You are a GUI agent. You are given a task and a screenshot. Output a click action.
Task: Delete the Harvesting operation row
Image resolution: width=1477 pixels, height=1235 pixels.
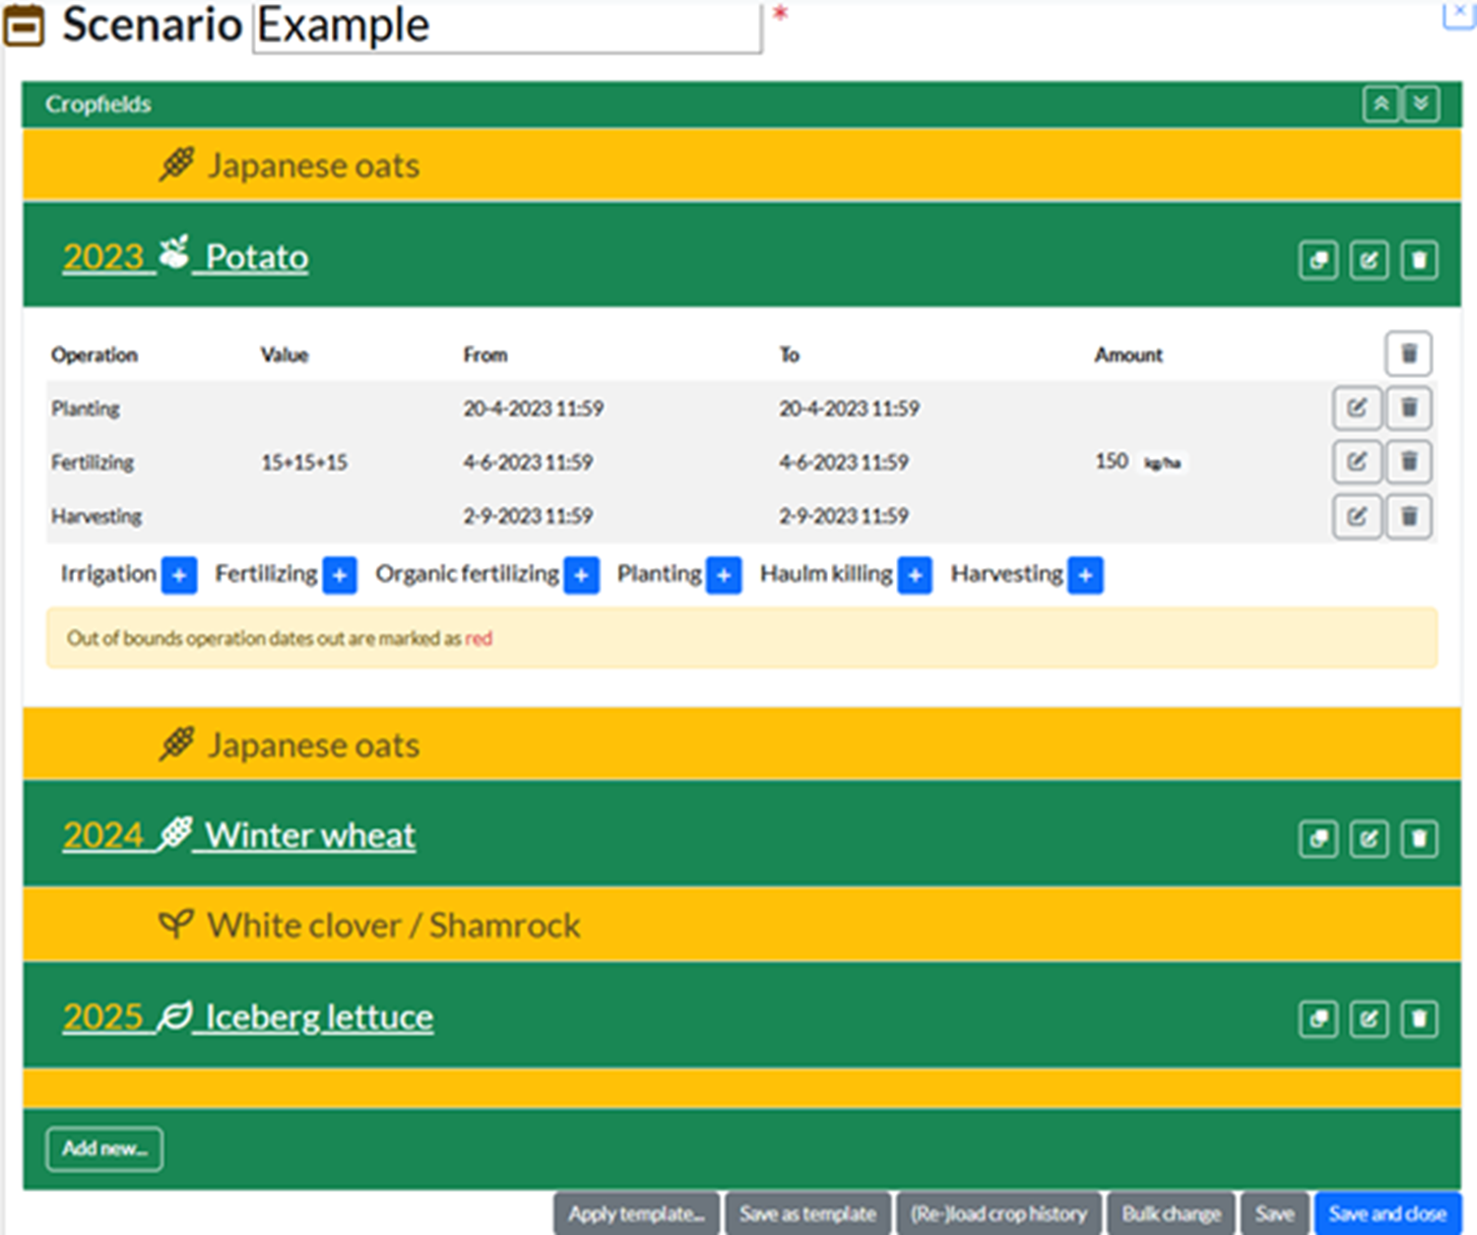click(1409, 516)
